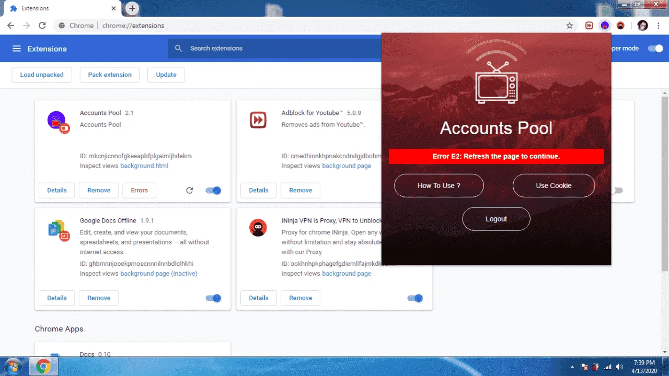669x376 pixels.
Task: Open Details for Adblock for Youtube
Action: [259, 191]
